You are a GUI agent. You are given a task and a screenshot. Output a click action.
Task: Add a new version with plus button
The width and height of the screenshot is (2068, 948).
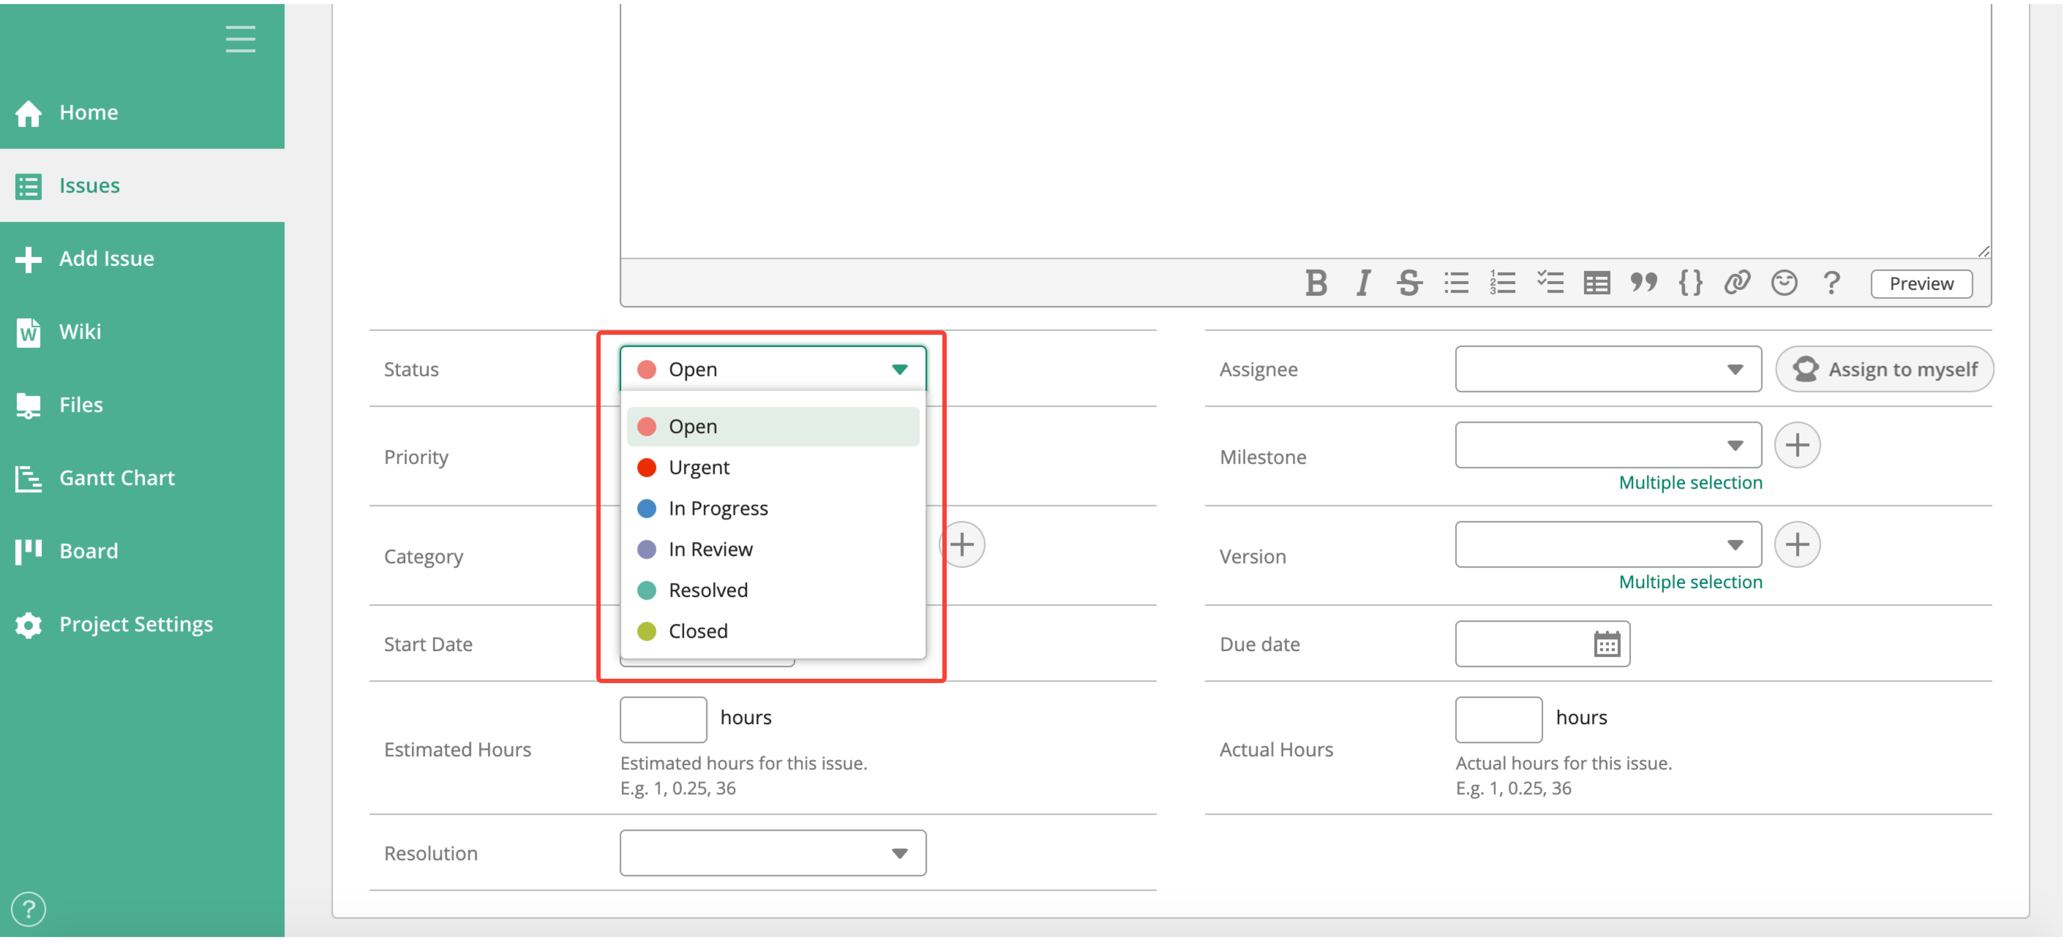click(x=1797, y=544)
